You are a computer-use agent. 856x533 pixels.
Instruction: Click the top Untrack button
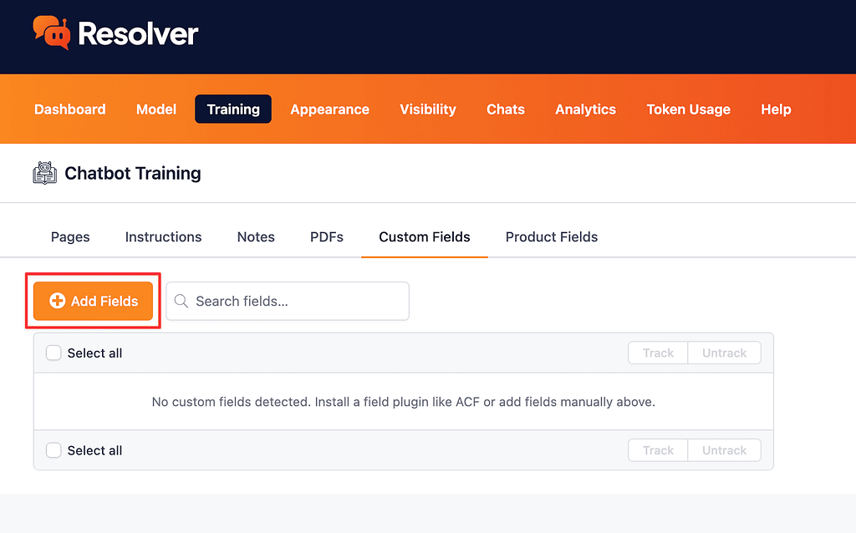pyautogui.click(x=725, y=353)
